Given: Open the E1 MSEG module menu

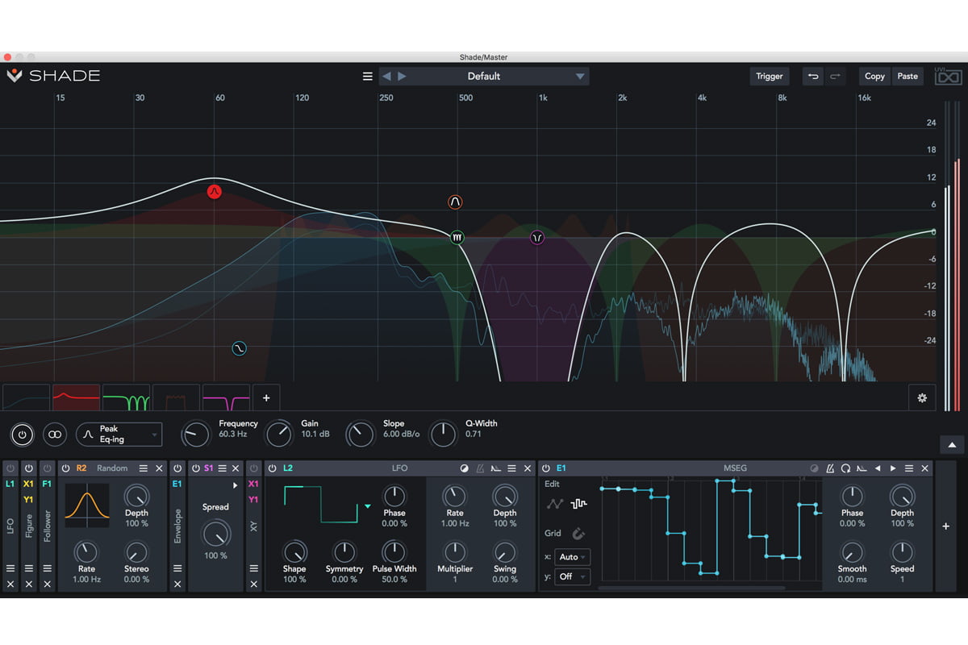Looking at the screenshot, I should (x=909, y=468).
